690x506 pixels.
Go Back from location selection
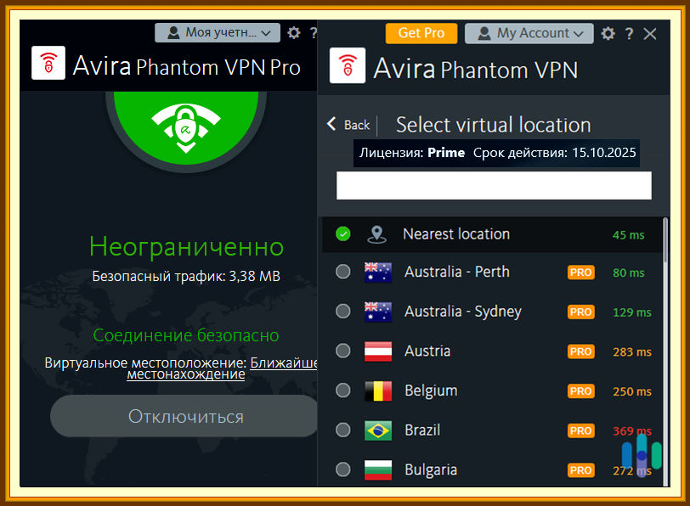(x=348, y=125)
